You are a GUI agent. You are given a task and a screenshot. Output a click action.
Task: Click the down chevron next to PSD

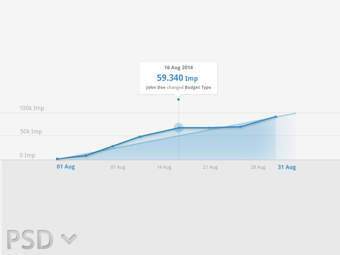(x=69, y=239)
